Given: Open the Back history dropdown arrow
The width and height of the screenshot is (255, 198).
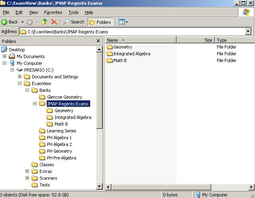Looking at the screenshot, I should coord(22,22).
